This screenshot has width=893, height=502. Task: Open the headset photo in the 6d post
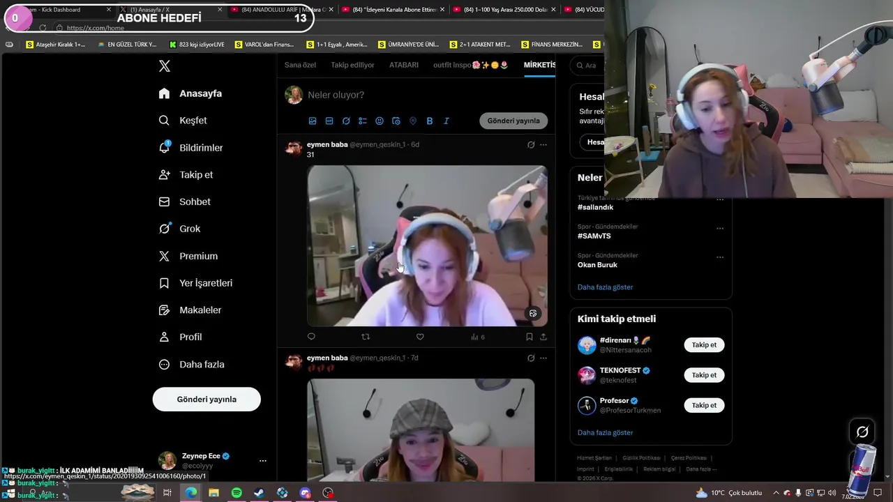pos(427,246)
